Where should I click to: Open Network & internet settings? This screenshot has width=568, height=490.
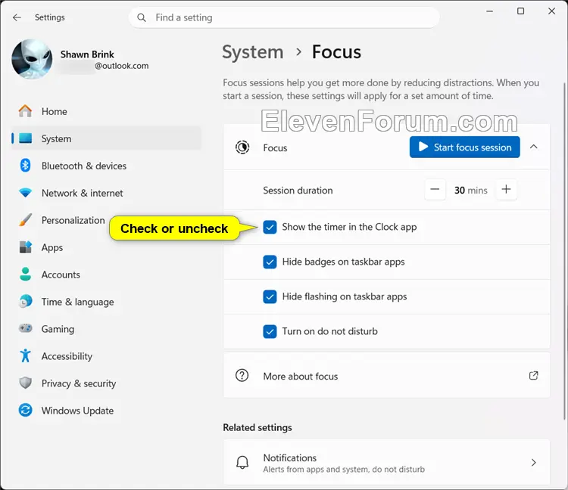[x=106, y=193]
